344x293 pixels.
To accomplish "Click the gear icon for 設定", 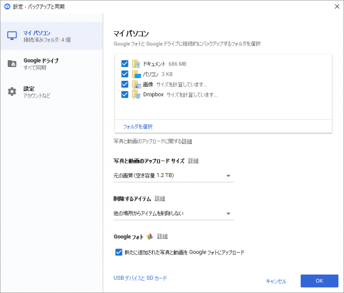I will click(12, 91).
